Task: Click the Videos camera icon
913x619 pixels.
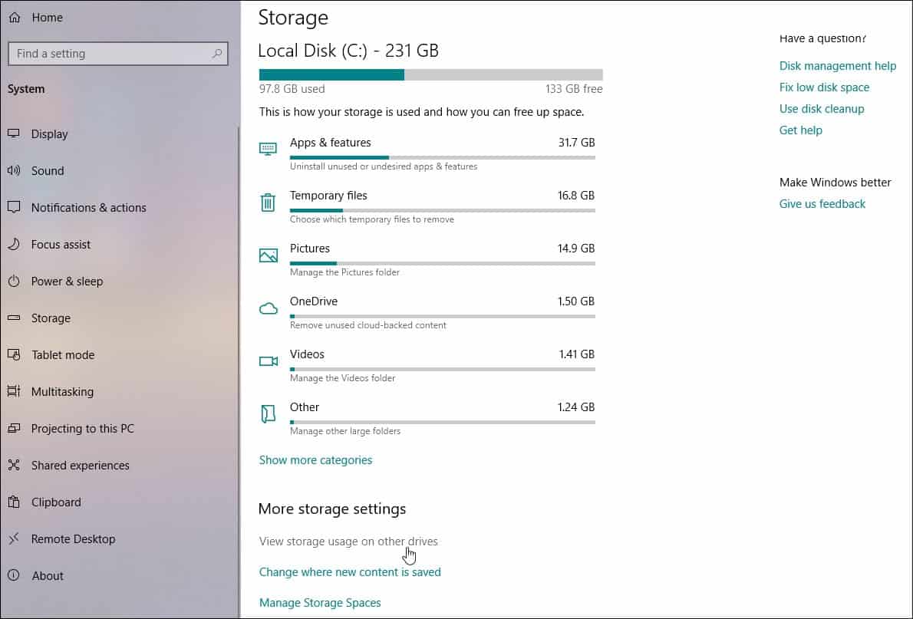Action: click(x=268, y=361)
